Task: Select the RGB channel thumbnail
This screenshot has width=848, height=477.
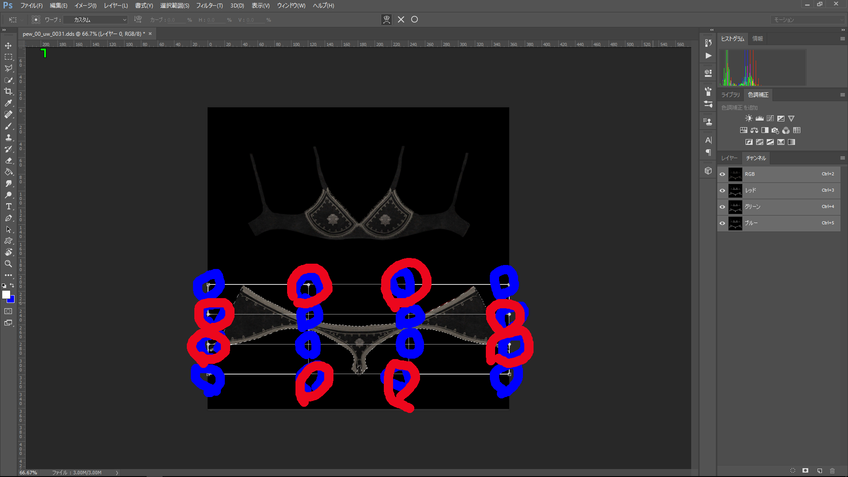Action: (735, 174)
